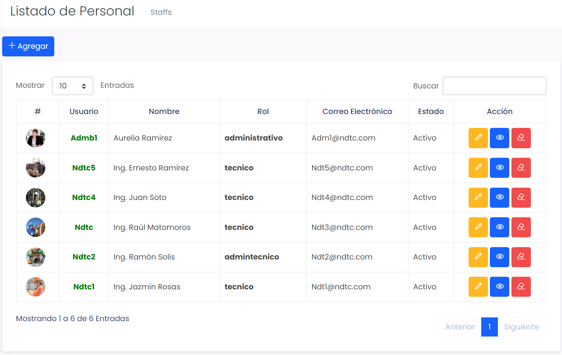Viewport: 562px width, 355px height.
Task: Delete the Ndtc2 user Ramón Solis
Action: pos(521,257)
